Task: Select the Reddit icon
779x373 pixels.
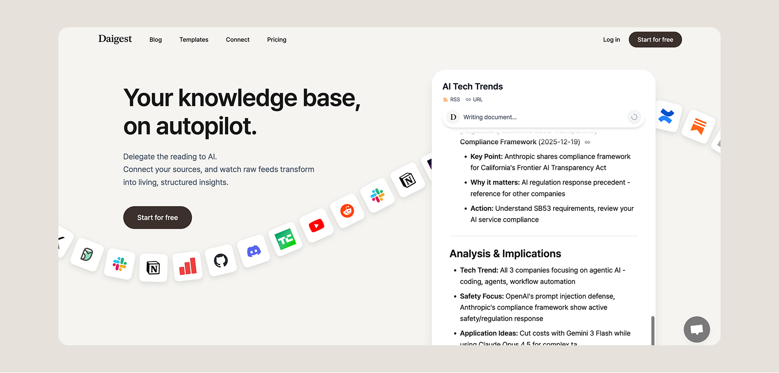Action: (347, 211)
